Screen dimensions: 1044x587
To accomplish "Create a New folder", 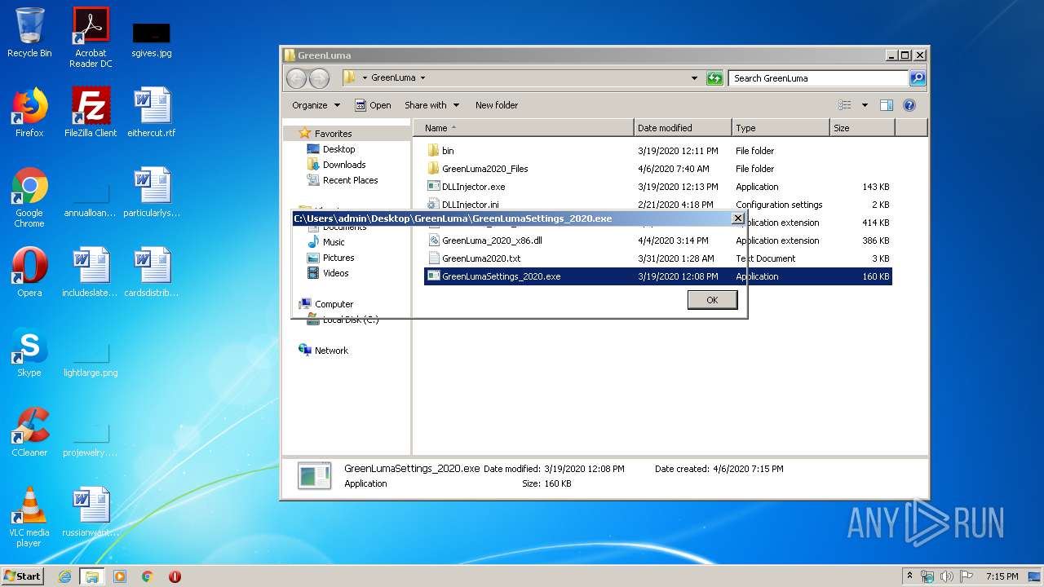I will click(x=497, y=105).
